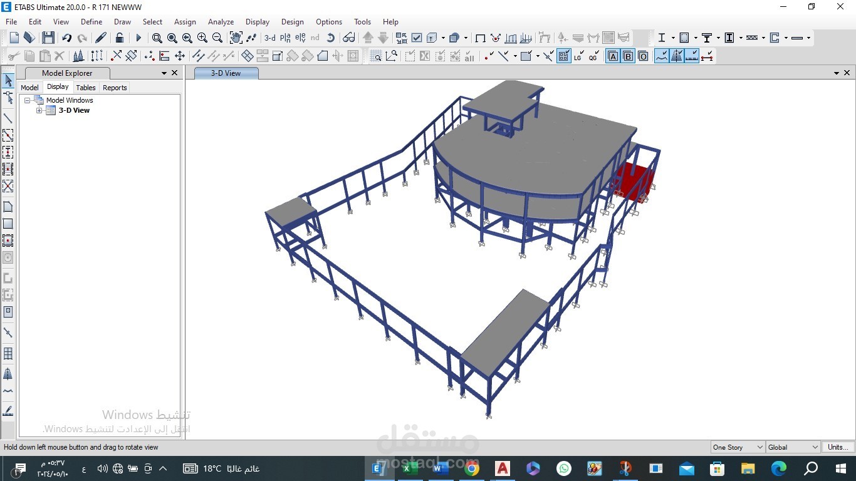The image size is (856, 481).
Task: Toggle the Snap to Grid Intersections button
Action: pos(564,56)
